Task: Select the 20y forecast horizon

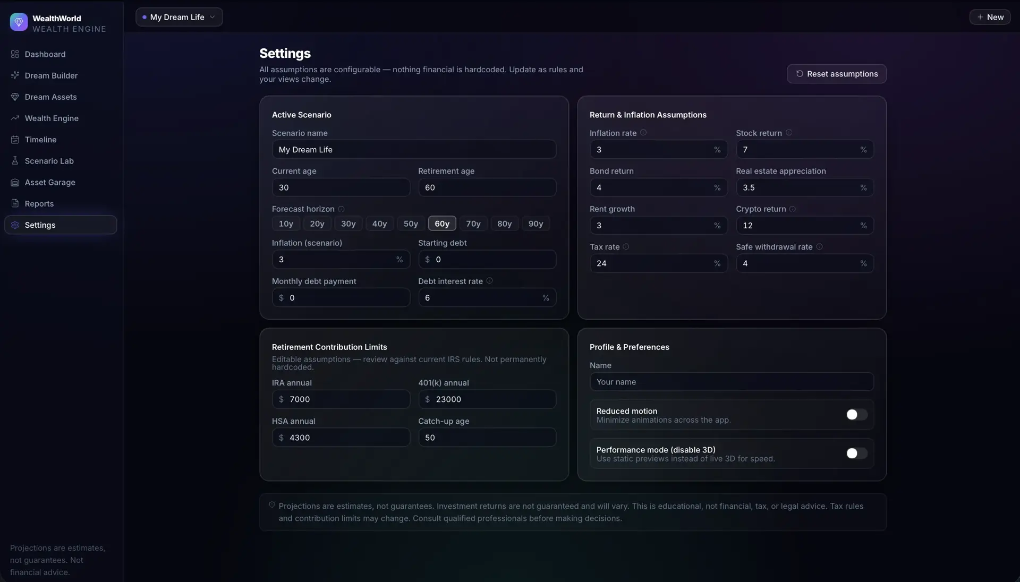Action: [317, 224]
